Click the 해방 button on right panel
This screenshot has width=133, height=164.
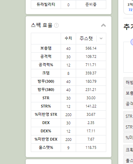[128, 82]
